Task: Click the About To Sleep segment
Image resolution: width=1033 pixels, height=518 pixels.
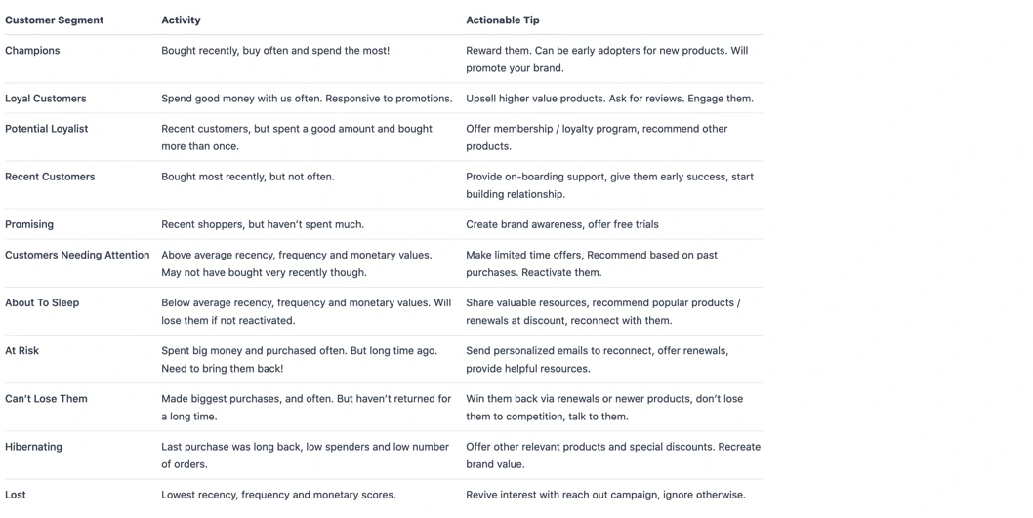Action: 42,302
